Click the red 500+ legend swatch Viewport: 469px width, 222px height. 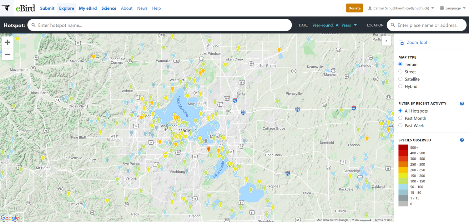point(403,147)
